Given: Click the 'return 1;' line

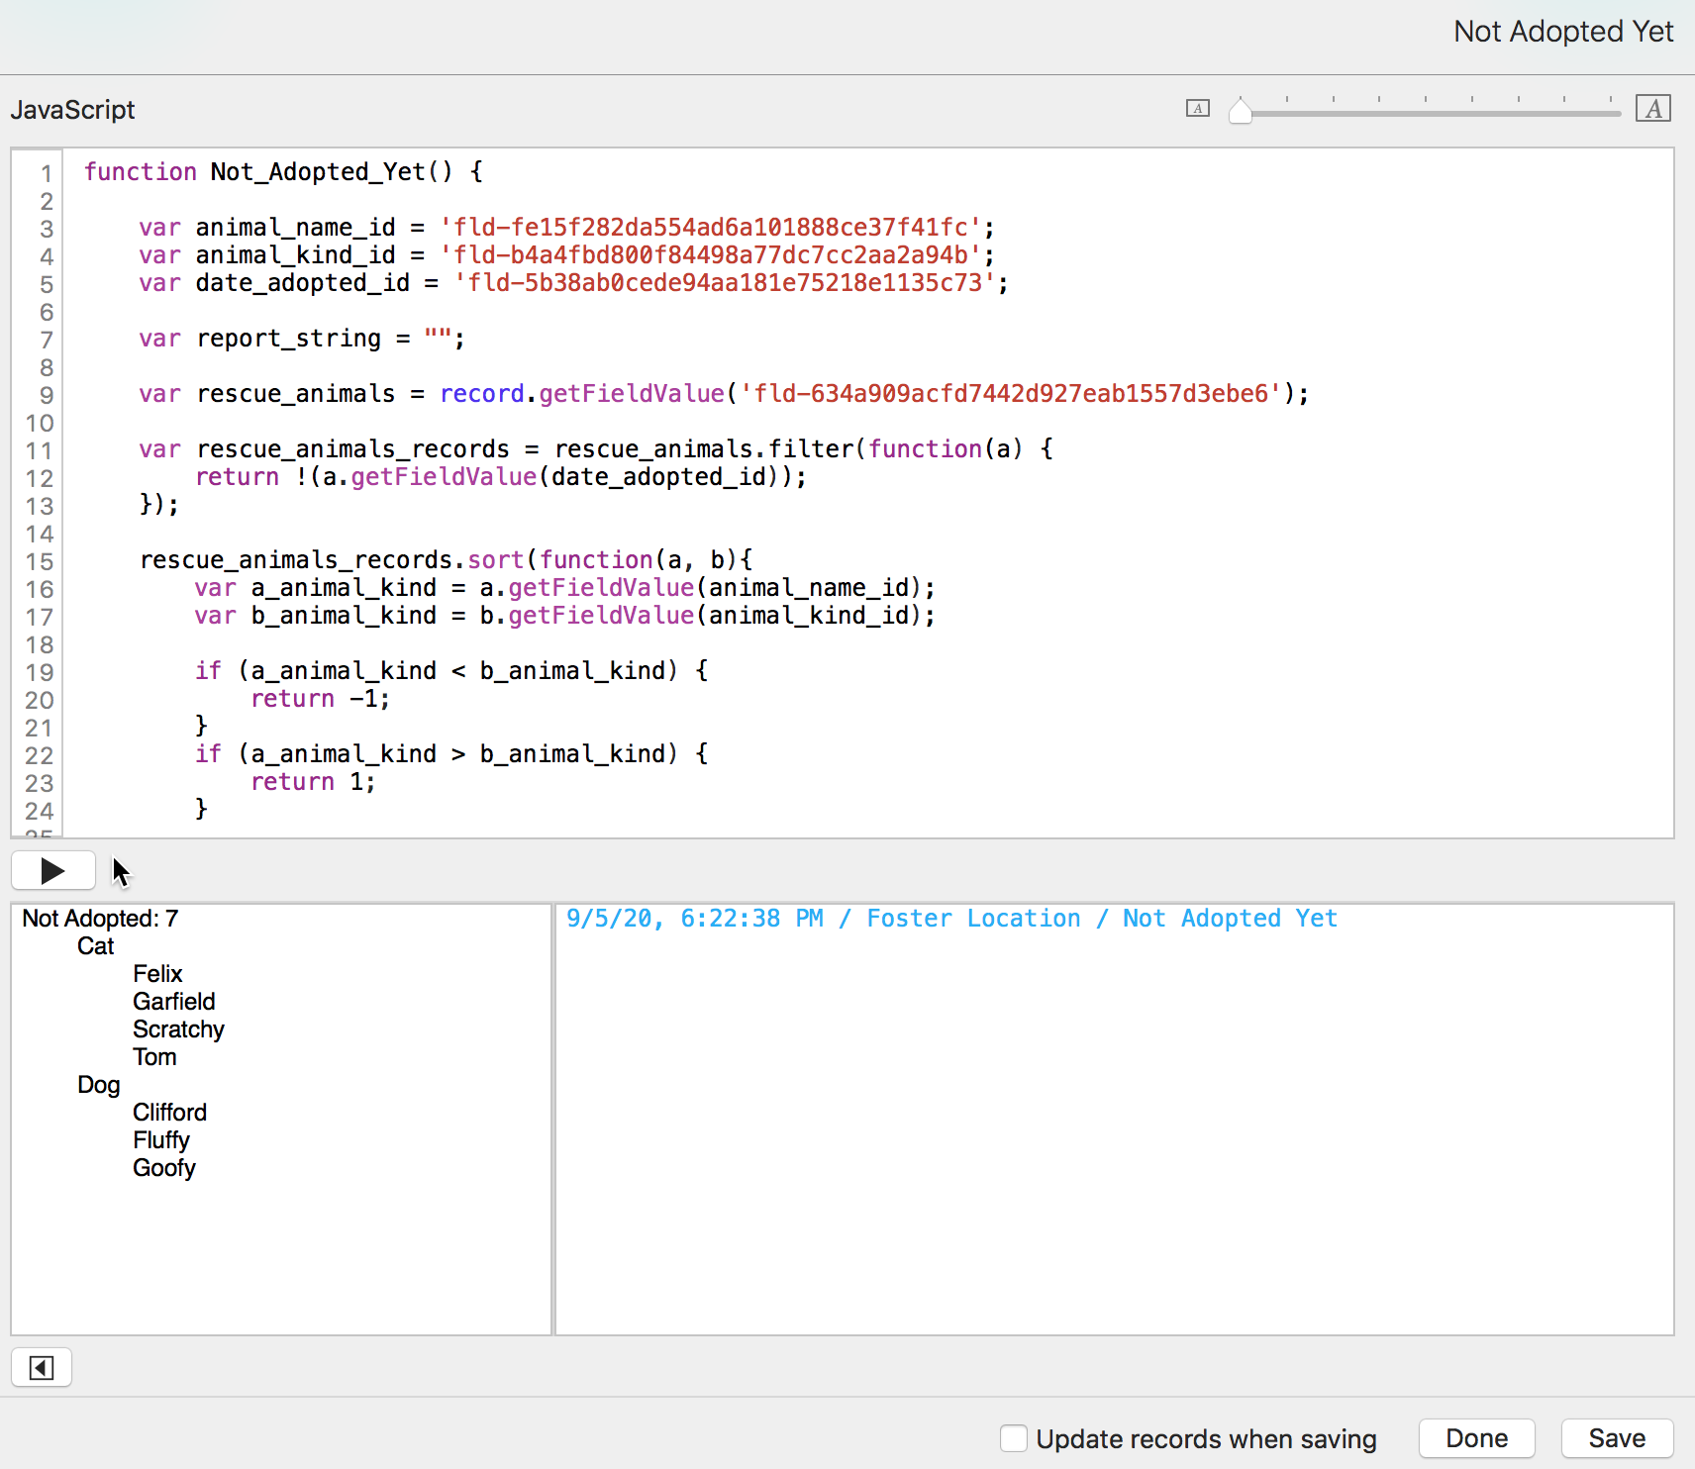Looking at the screenshot, I should [314, 782].
